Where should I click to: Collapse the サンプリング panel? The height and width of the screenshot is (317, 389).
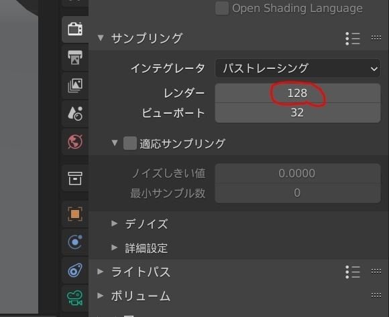click(x=101, y=38)
